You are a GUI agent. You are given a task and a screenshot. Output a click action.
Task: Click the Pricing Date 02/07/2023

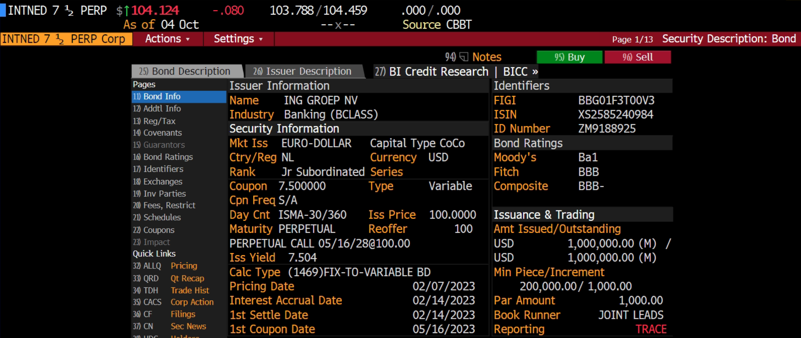click(444, 286)
